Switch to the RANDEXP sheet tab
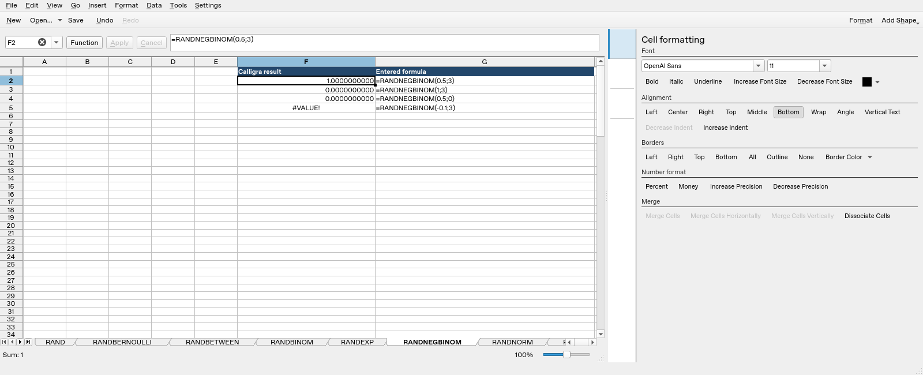Screen dimensions: 923x375 point(357,342)
